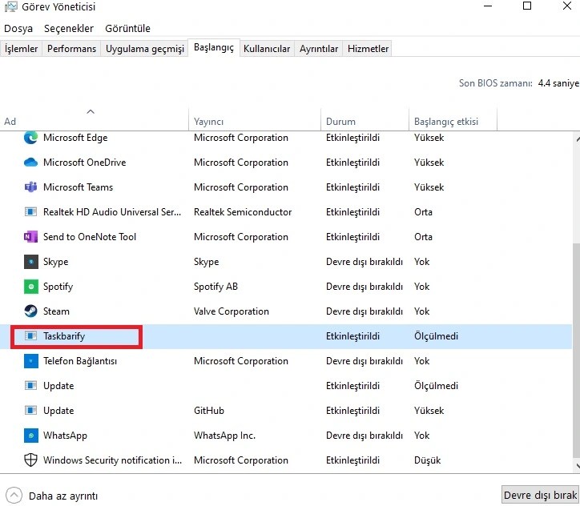
Task: Click Realtek Semiconductor publisher cell
Action: [243, 212]
